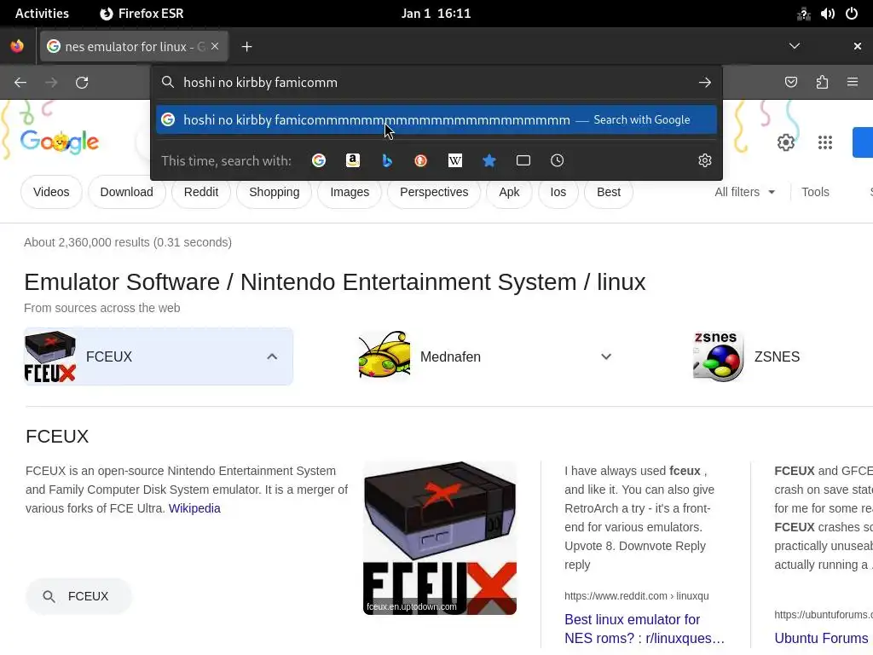
Task: Click the volume icon in the top bar
Action: (827, 14)
